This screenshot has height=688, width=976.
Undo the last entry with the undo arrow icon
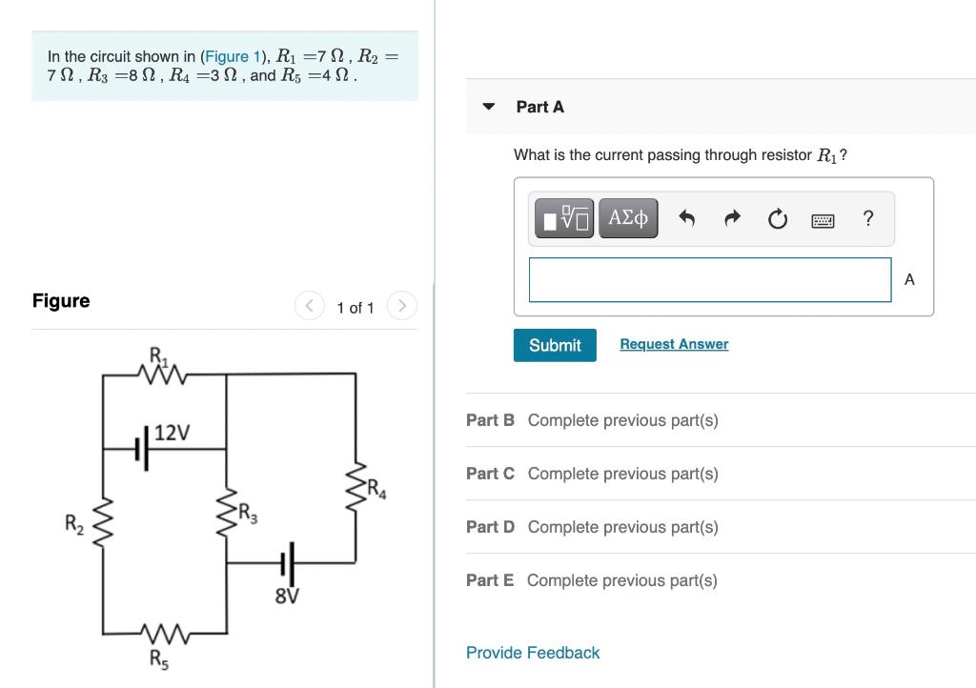(x=686, y=217)
